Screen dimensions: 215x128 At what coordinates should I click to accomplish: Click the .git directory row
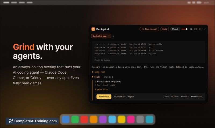(123, 47)
